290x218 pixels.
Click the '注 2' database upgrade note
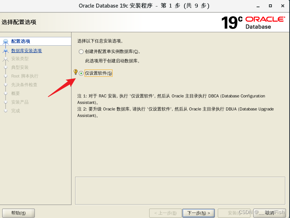click(x=175, y=112)
